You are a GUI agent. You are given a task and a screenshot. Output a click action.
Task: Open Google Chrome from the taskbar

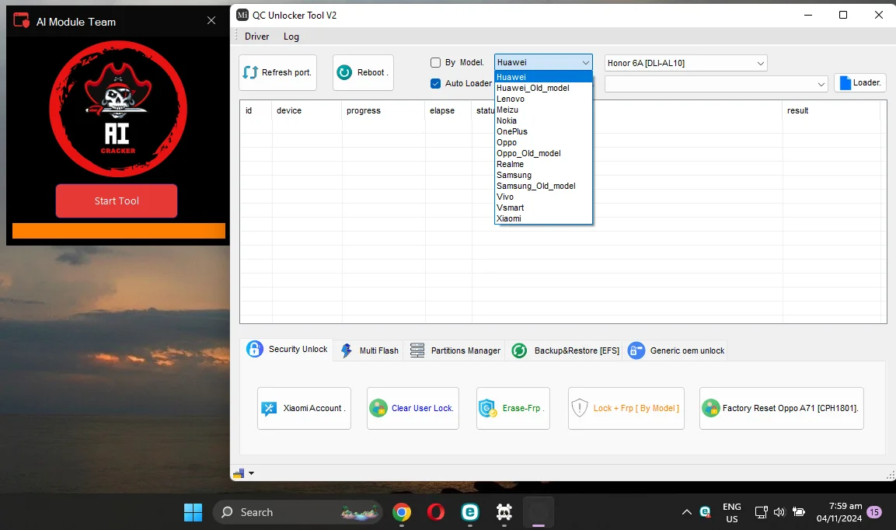pos(402,512)
